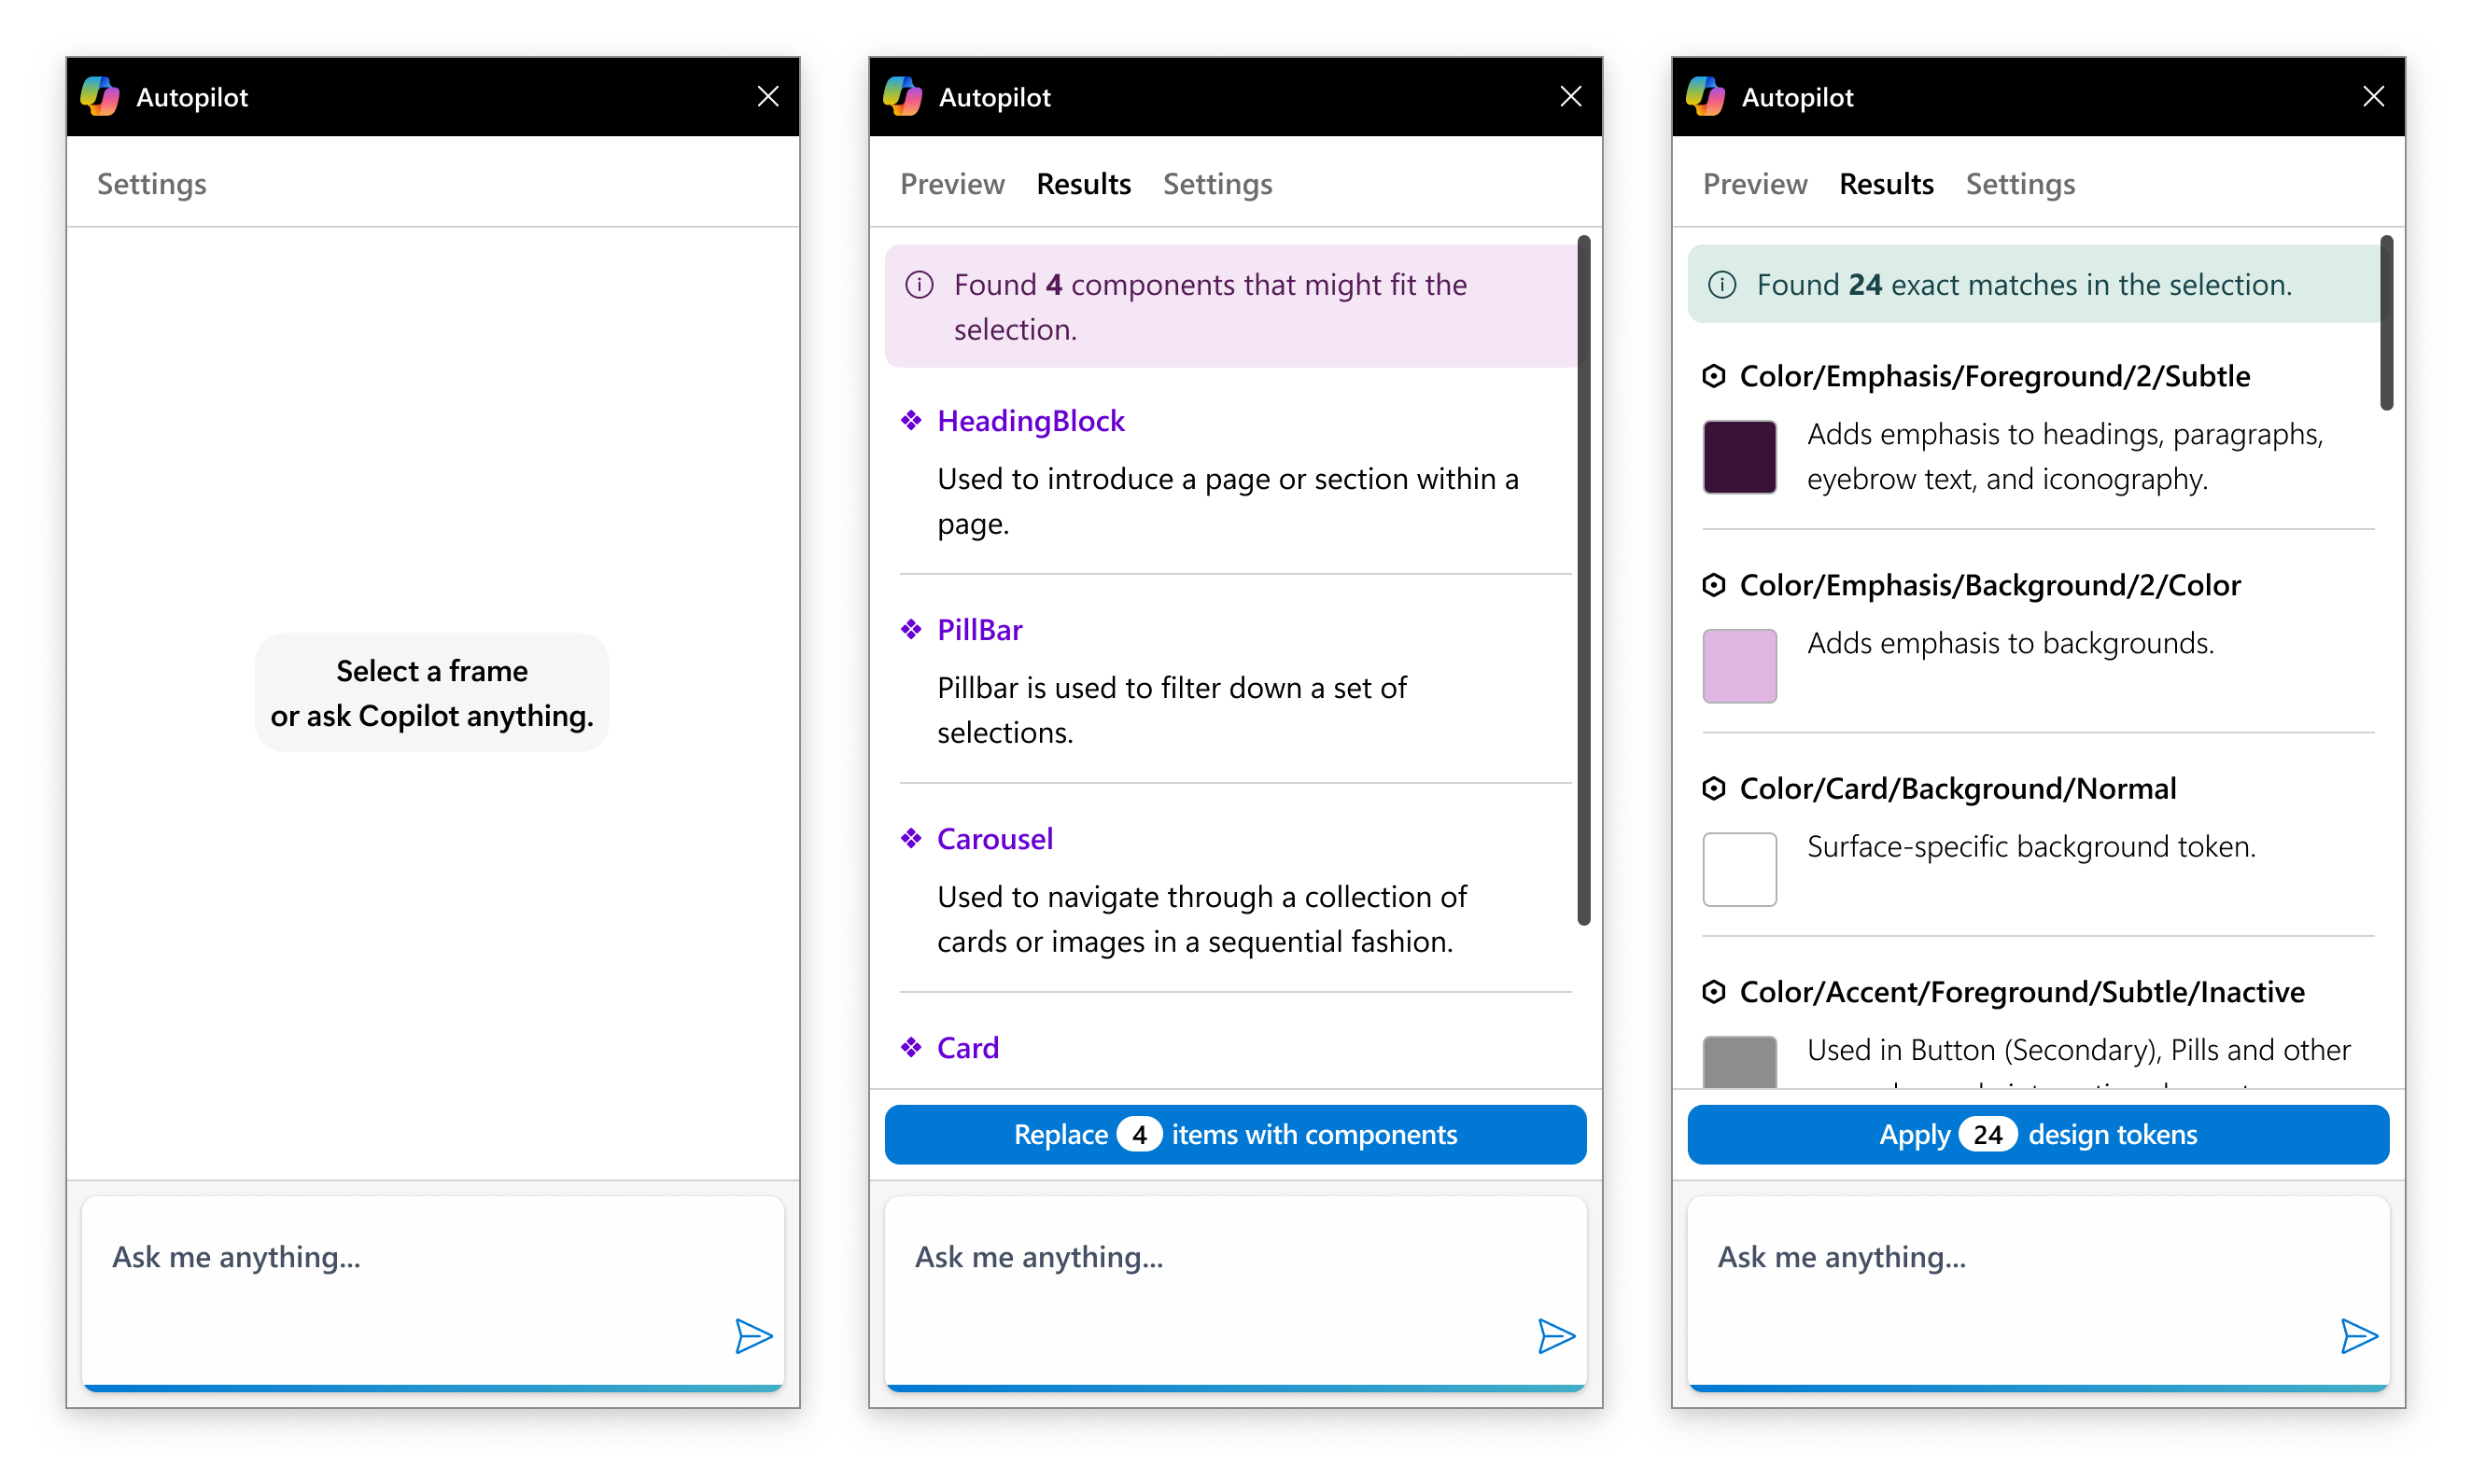The height and width of the screenshot is (1465, 2472).
Task: Close the right Autopilot panel
Action: [2374, 96]
